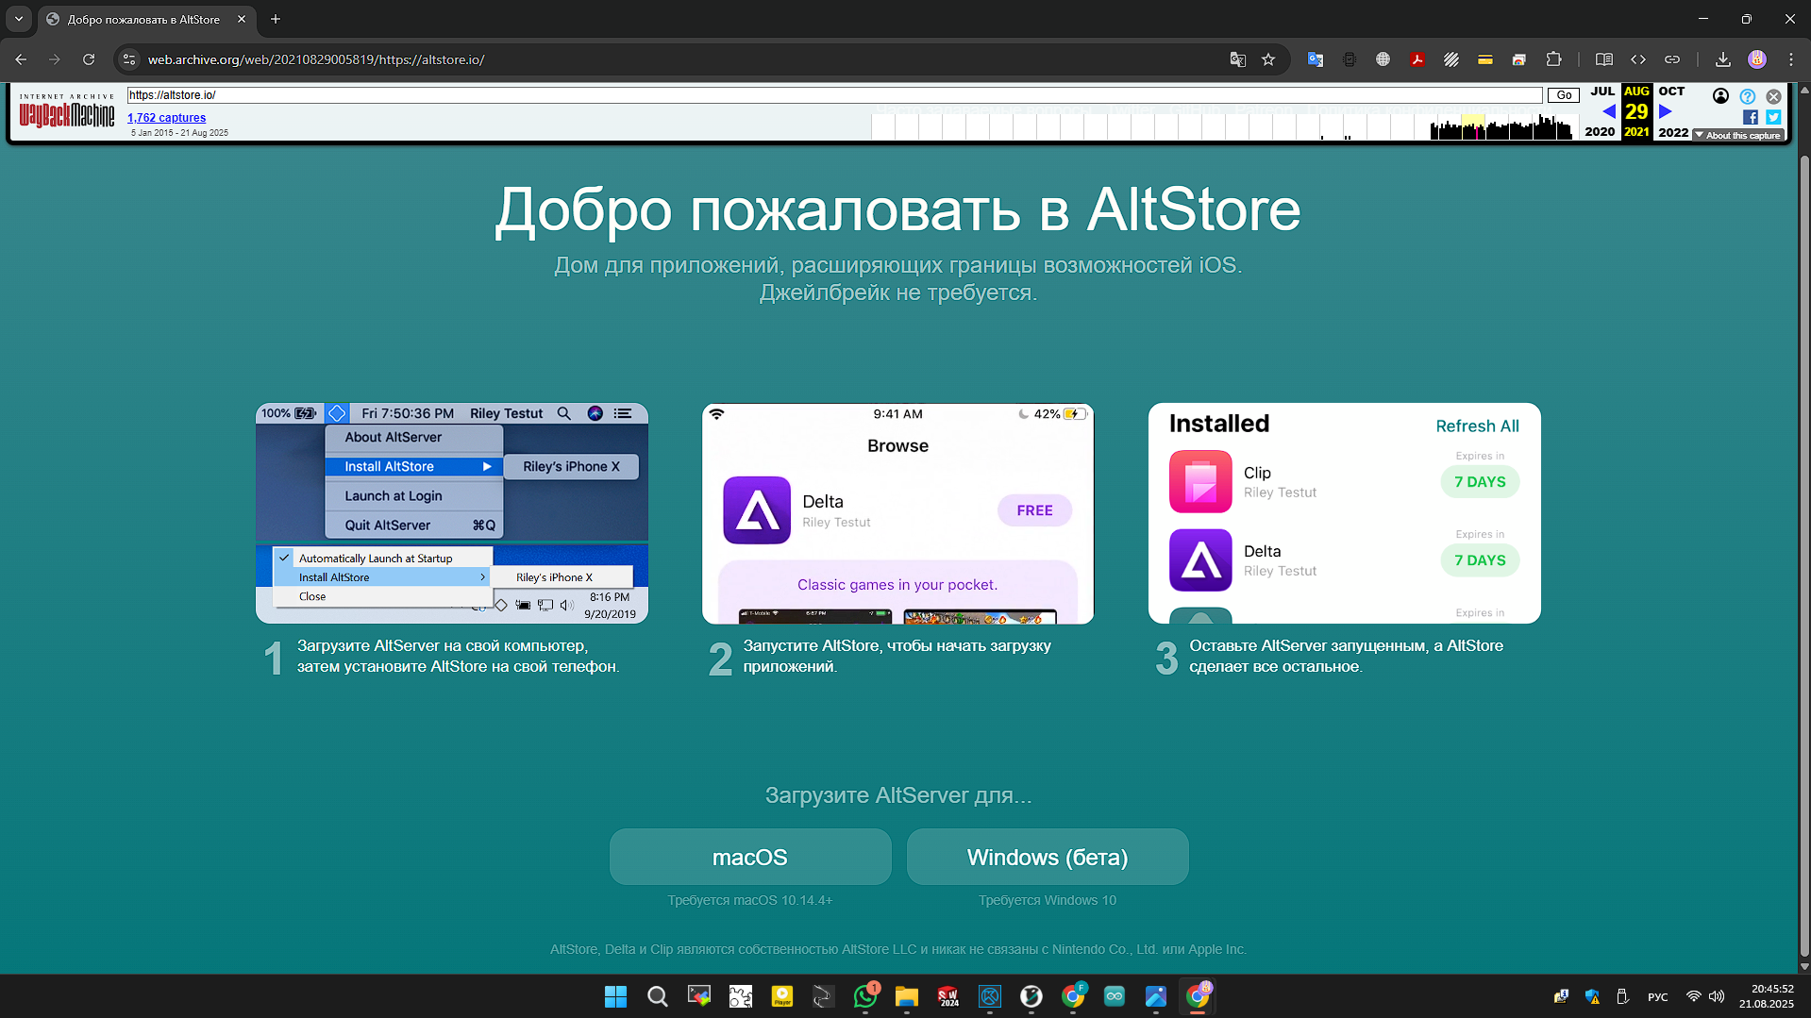1811x1018 pixels.
Task: Jump to OCT capture month
Action: click(1671, 92)
